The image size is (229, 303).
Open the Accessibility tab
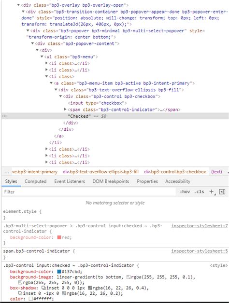pos(177,181)
